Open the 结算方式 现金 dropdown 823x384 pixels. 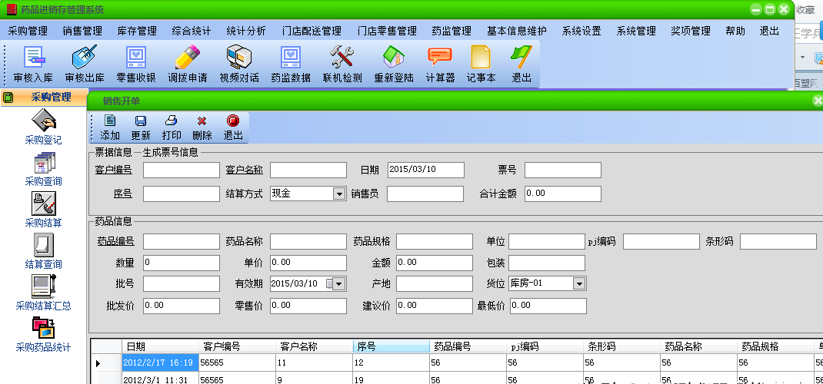339,194
